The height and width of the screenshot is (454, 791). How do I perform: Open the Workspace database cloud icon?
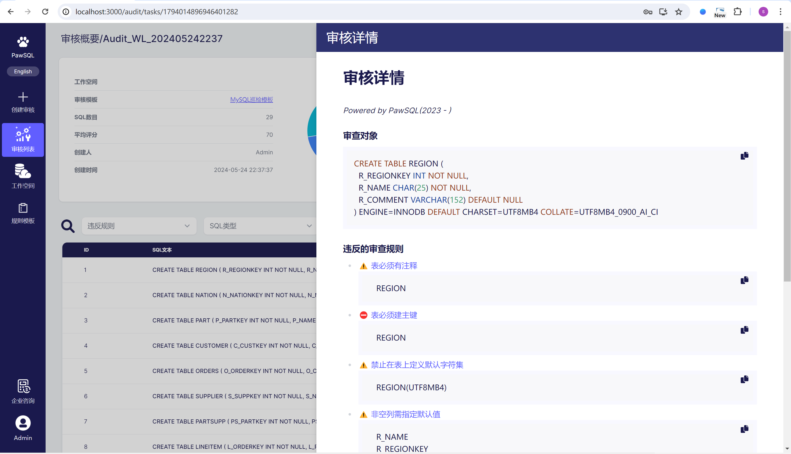click(x=23, y=171)
